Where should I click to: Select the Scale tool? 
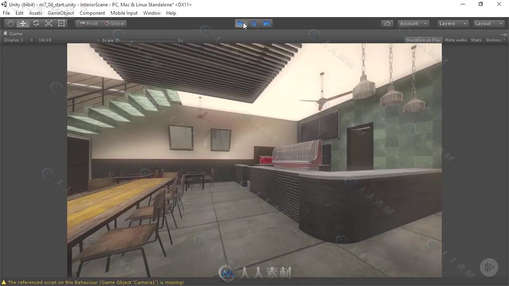tap(49, 23)
